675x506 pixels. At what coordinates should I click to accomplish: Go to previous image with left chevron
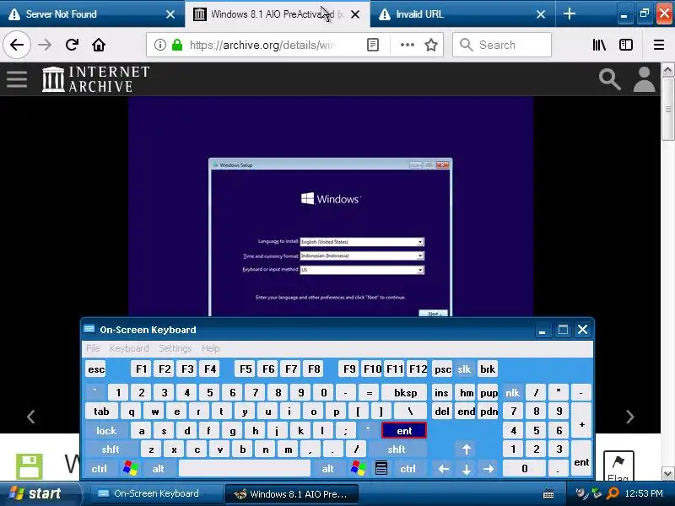click(30, 416)
